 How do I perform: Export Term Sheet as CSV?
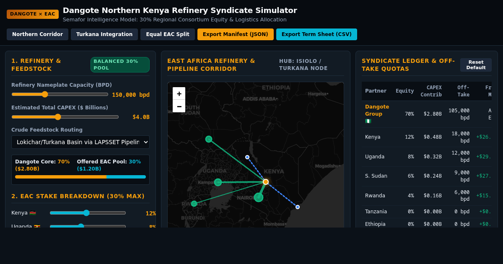pos(316,34)
